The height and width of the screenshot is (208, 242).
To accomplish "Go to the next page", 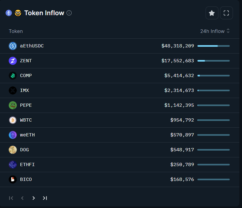I will pos(34,198).
